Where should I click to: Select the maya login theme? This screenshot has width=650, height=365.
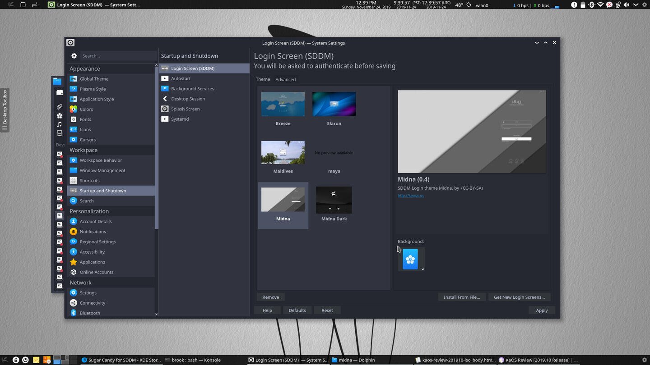tap(334, 157)
